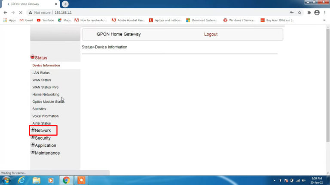Open Maps bookmark
This screenshot has height=185, width=330.
(64, 20)
